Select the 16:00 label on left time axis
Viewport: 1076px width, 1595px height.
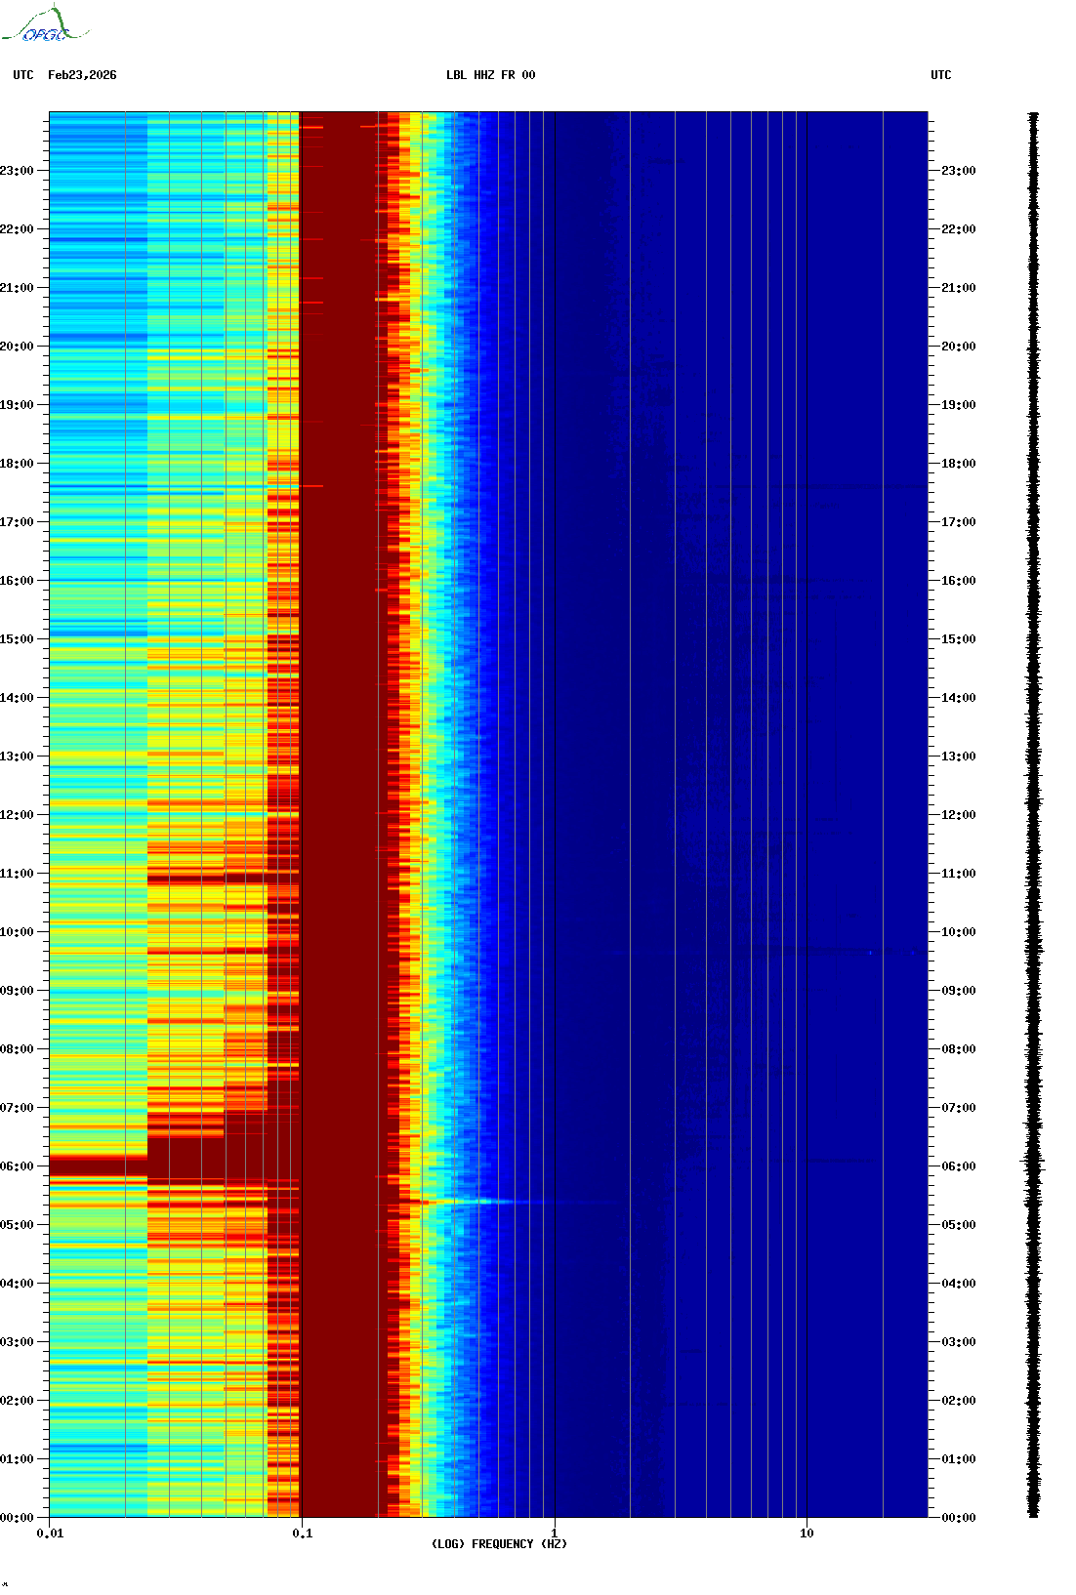(17, 581)
